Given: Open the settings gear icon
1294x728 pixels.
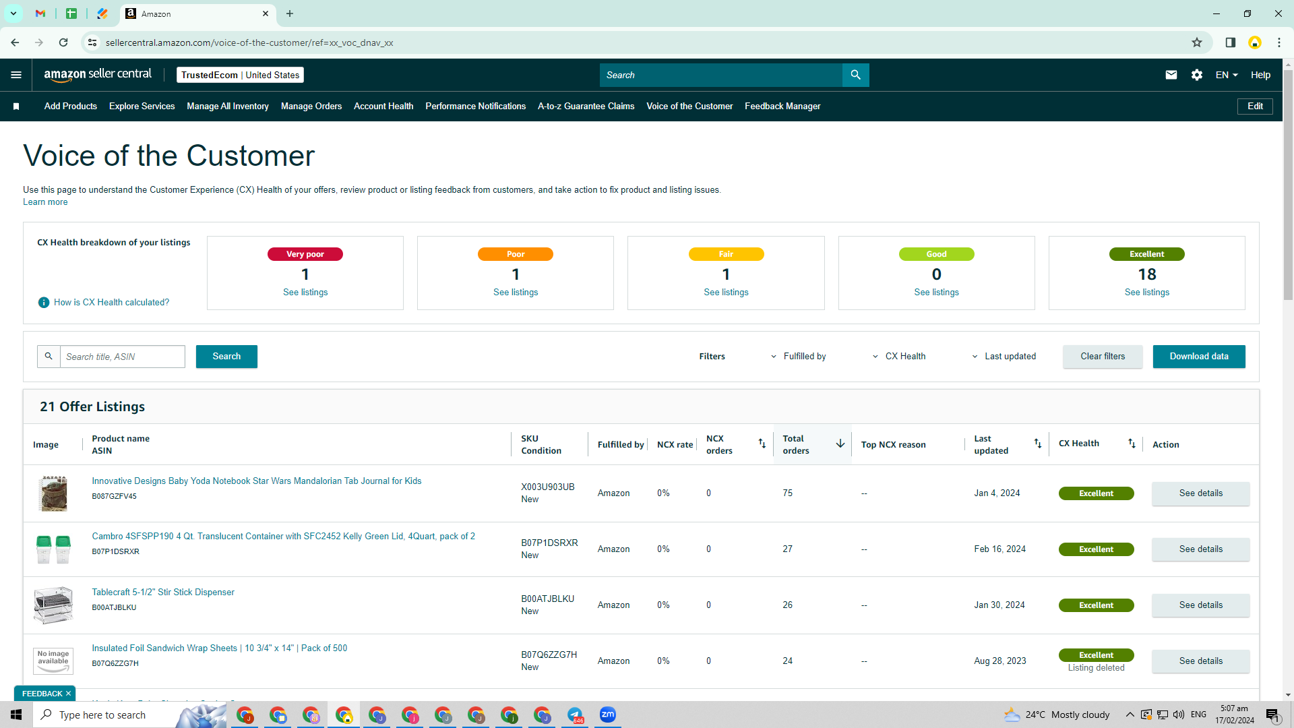Looking at the screenshot, I should pos(1197,75).
